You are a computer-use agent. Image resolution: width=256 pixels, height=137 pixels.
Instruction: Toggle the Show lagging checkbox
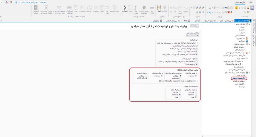pos(196,64)
